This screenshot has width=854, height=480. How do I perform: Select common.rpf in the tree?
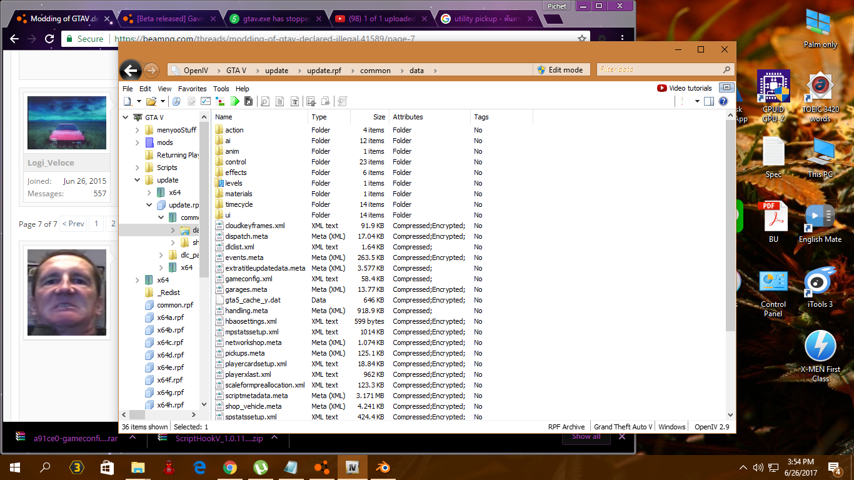174,305
